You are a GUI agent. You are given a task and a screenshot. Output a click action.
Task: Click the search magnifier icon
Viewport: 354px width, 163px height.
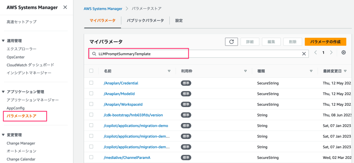pyautogui.click(x=94, y=54)
